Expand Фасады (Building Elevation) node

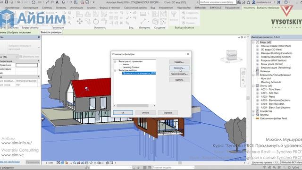click(258, 53)
